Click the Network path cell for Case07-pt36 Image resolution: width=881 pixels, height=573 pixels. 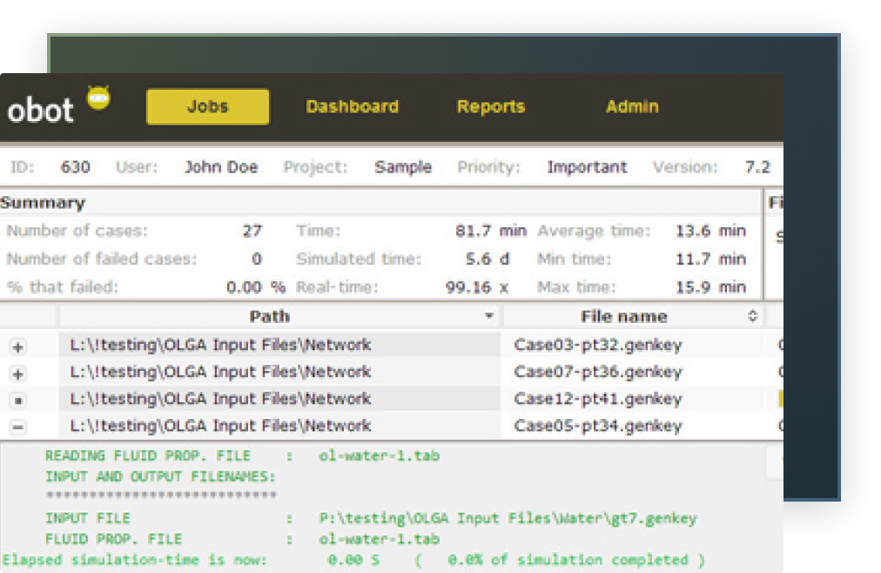click(220, 372)
